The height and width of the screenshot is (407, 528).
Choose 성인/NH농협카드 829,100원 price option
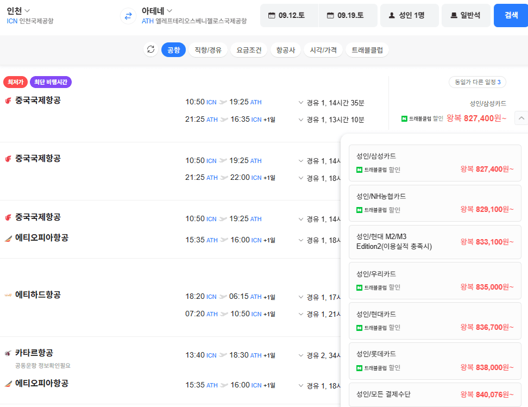(x=435, y=203)
